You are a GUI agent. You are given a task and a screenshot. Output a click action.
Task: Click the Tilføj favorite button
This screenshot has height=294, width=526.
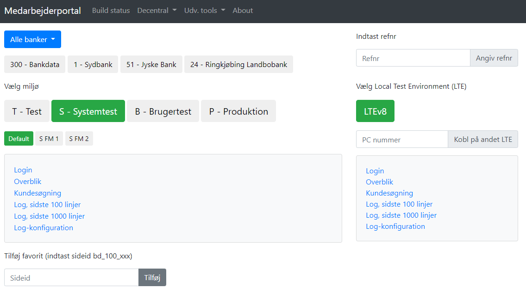point(152,278)
